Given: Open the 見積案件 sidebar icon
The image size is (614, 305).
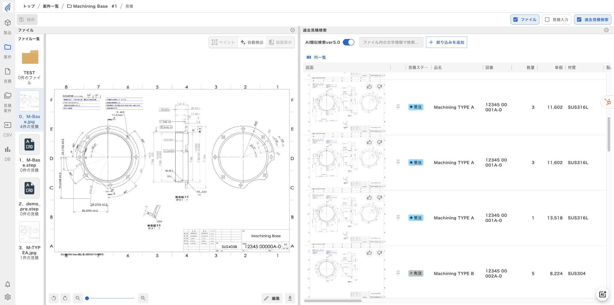Looking at the screenshot, I should pyautogui.click(x=8, y=95).
